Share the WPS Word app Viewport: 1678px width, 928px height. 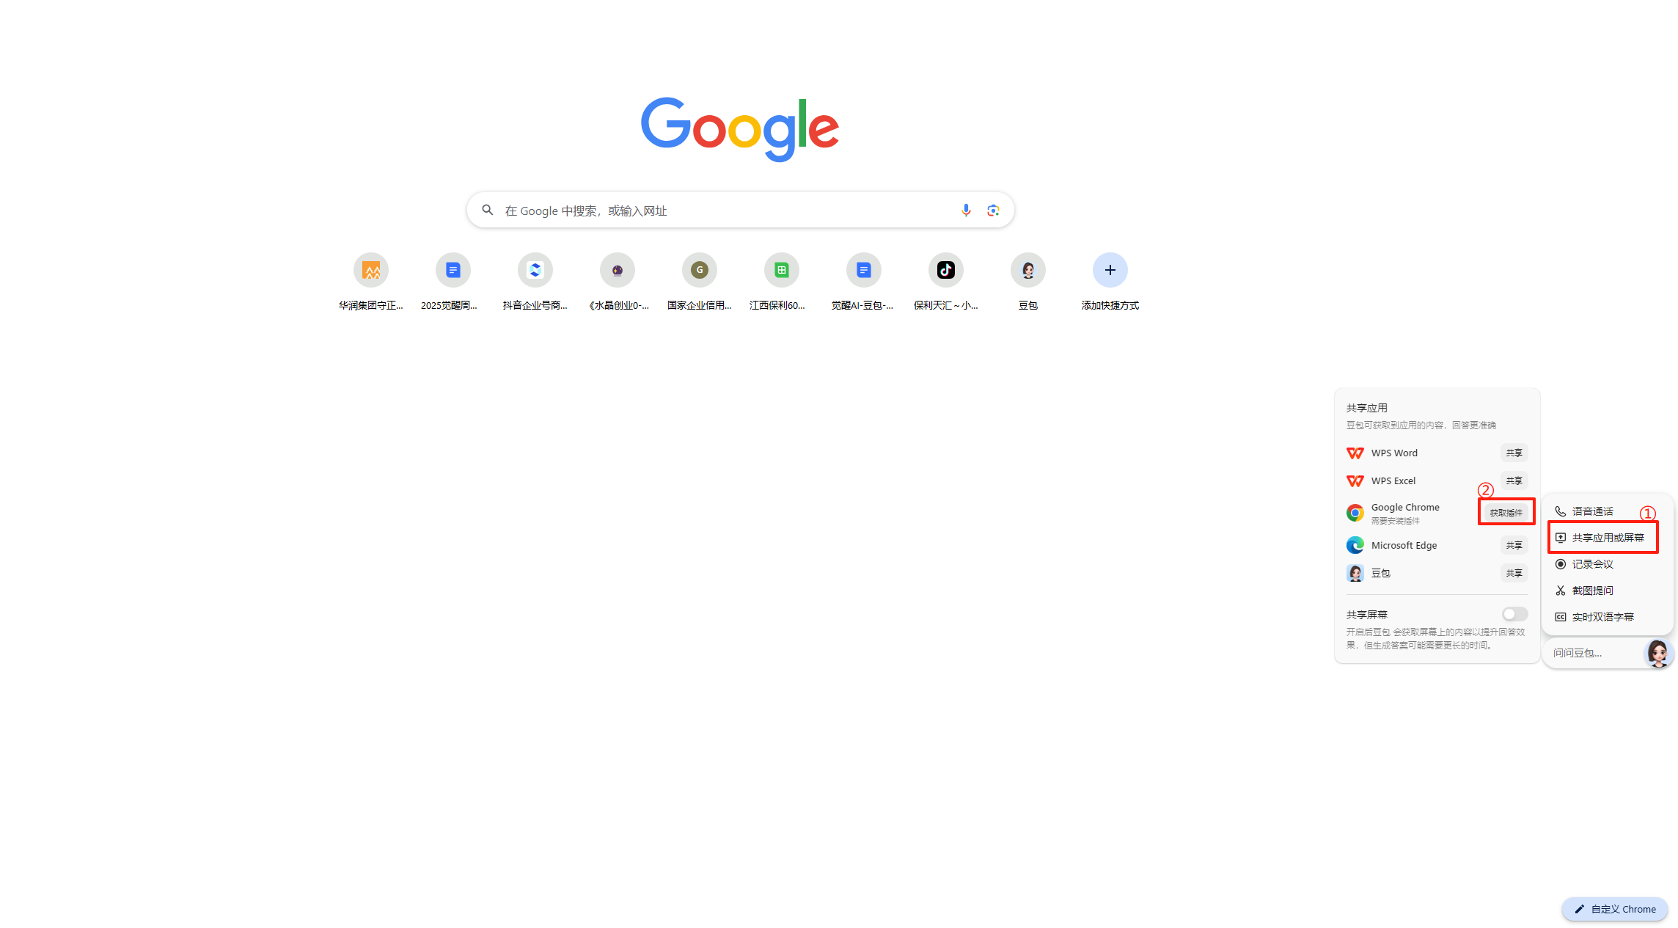tap(1514, 453)
